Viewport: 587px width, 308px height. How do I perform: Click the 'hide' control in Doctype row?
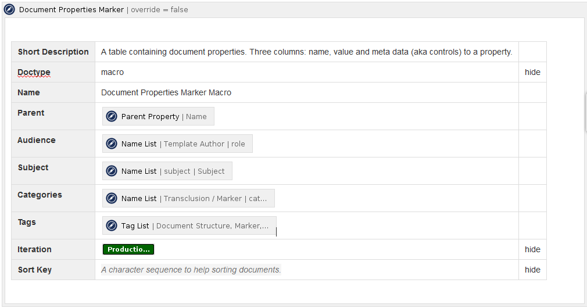(532, 72)
